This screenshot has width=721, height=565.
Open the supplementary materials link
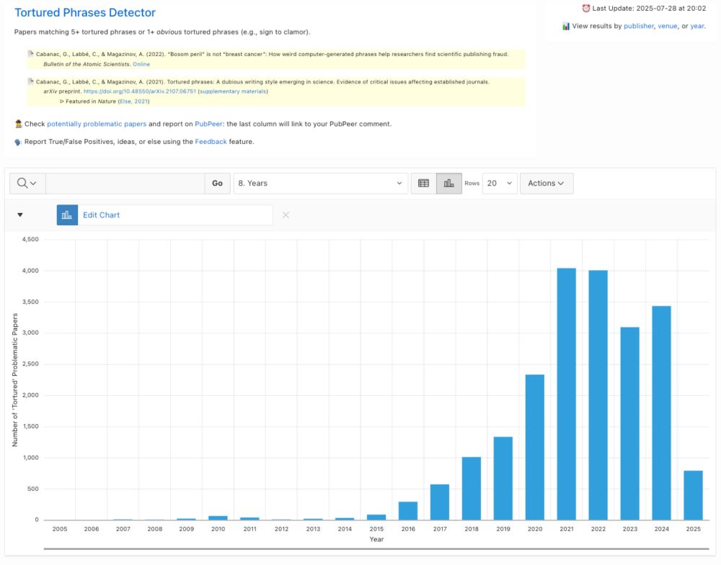click(x=233, y=91)
